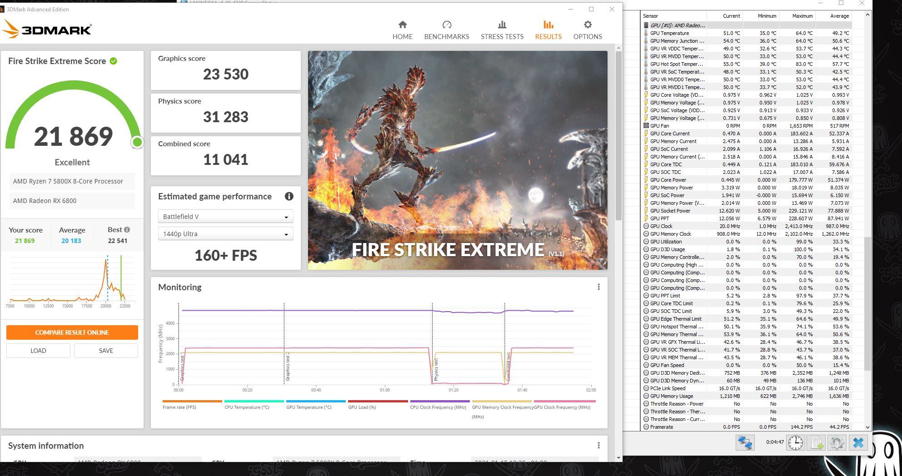Image resolution: width=902 pixels, height=476 pixels.
Task: Toggle the CPU Clock Frequency legend
Action: [x=439, y=405]
